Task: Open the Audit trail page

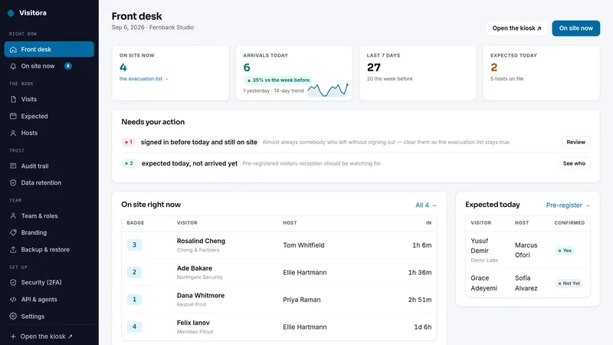Action: pos(49,166)
